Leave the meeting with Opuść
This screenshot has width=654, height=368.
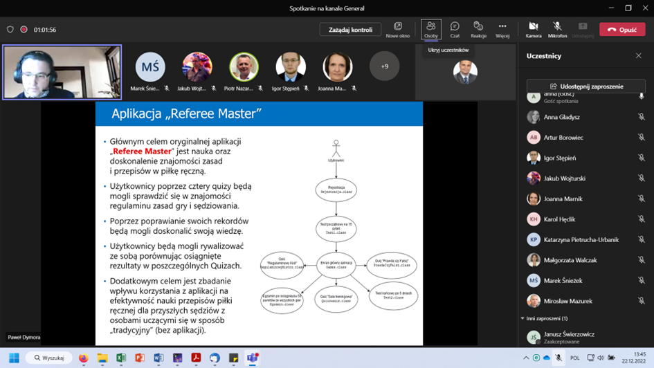coord(621,30)
